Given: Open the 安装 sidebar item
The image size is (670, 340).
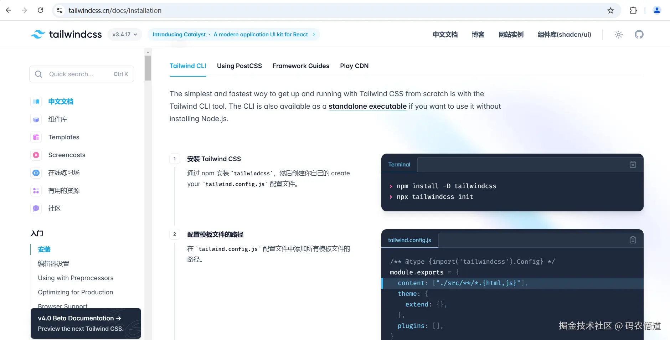Looking at the screenshot, I should [x=44, y=249].
